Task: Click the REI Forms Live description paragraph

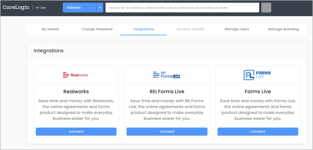Action: point(167,110)
